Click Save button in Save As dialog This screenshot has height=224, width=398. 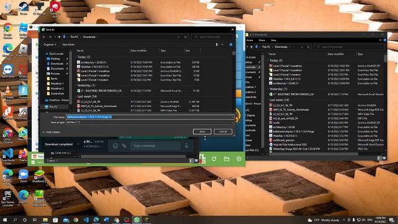coord(202,131)
